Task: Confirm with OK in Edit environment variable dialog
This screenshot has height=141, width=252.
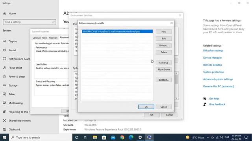Action: coord(146,107)
